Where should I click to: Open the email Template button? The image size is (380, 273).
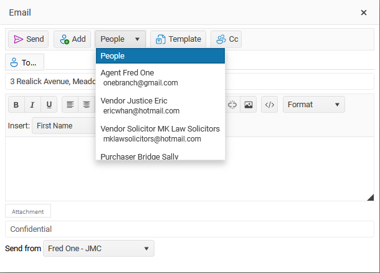pos(178,39)
